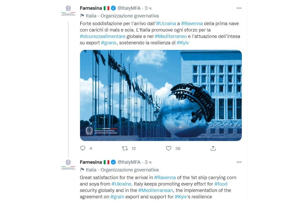Viewport: 308px width, 205px height.
Task: Click the Farnesina avatar on second tweet
Action: 68,164
